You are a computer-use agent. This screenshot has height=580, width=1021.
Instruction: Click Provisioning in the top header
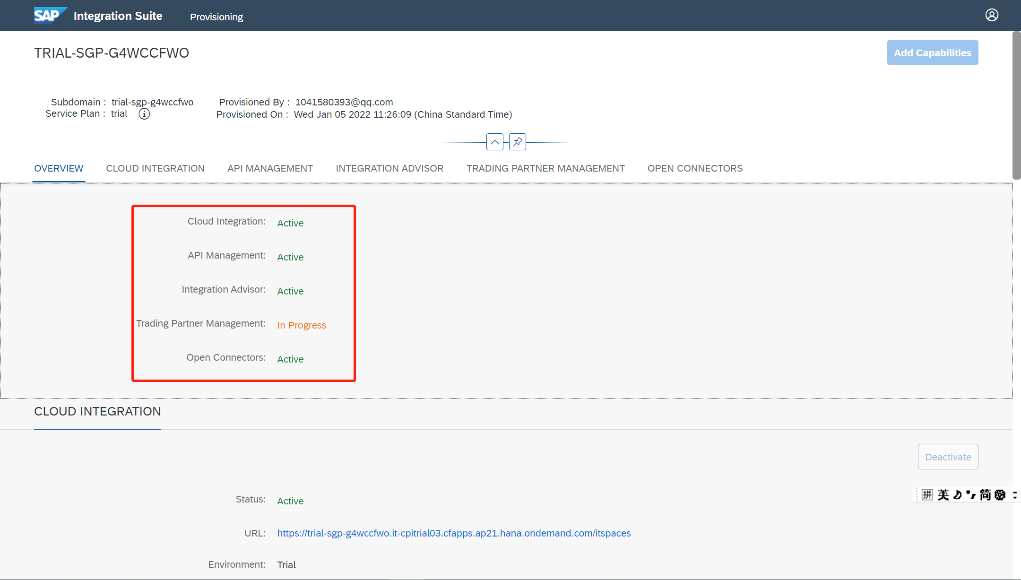pos(216,17)
